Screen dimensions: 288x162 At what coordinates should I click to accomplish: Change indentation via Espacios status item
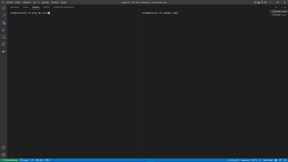pos(245,160)
